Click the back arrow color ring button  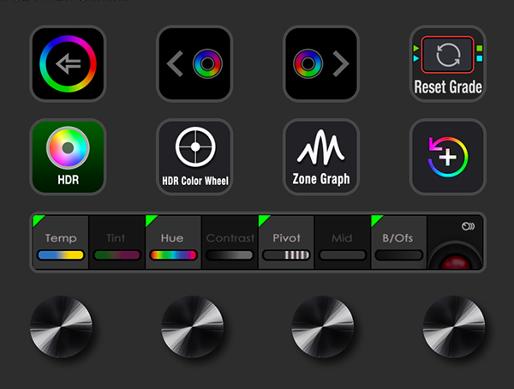point(68,63)
